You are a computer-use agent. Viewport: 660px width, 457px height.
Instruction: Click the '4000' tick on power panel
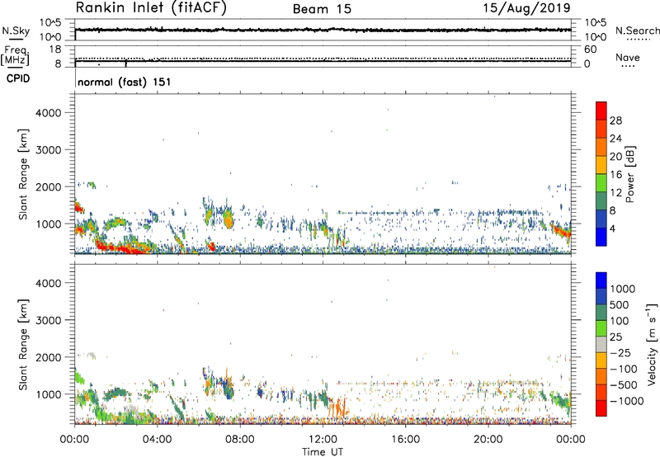click(x=49, y=113)
